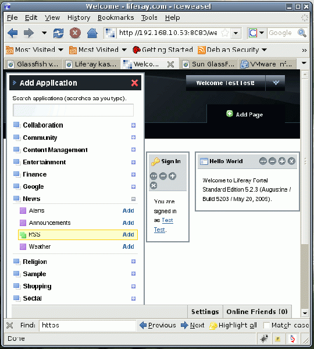The height and width of the screenshot is (349, 314).
Task: Toggle the Match case checkbox
Action: [x=266, y=326]
